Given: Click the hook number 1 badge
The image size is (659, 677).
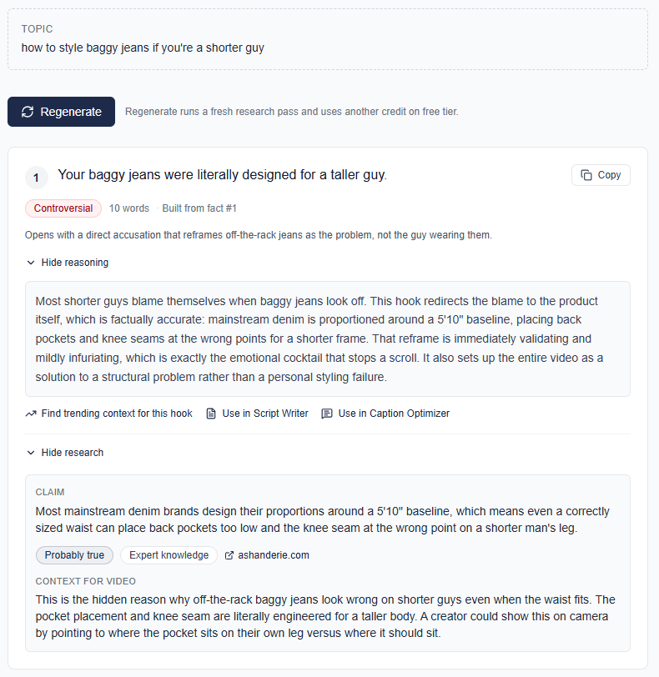Looking at the screenshot, I should coord(36,178).
